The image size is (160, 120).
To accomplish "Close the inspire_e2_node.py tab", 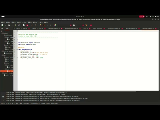I will (x=29, y=28).
